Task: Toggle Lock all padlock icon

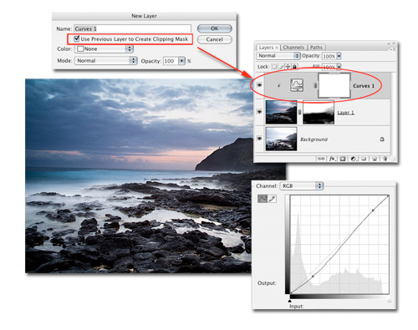Action: (294, 67)
